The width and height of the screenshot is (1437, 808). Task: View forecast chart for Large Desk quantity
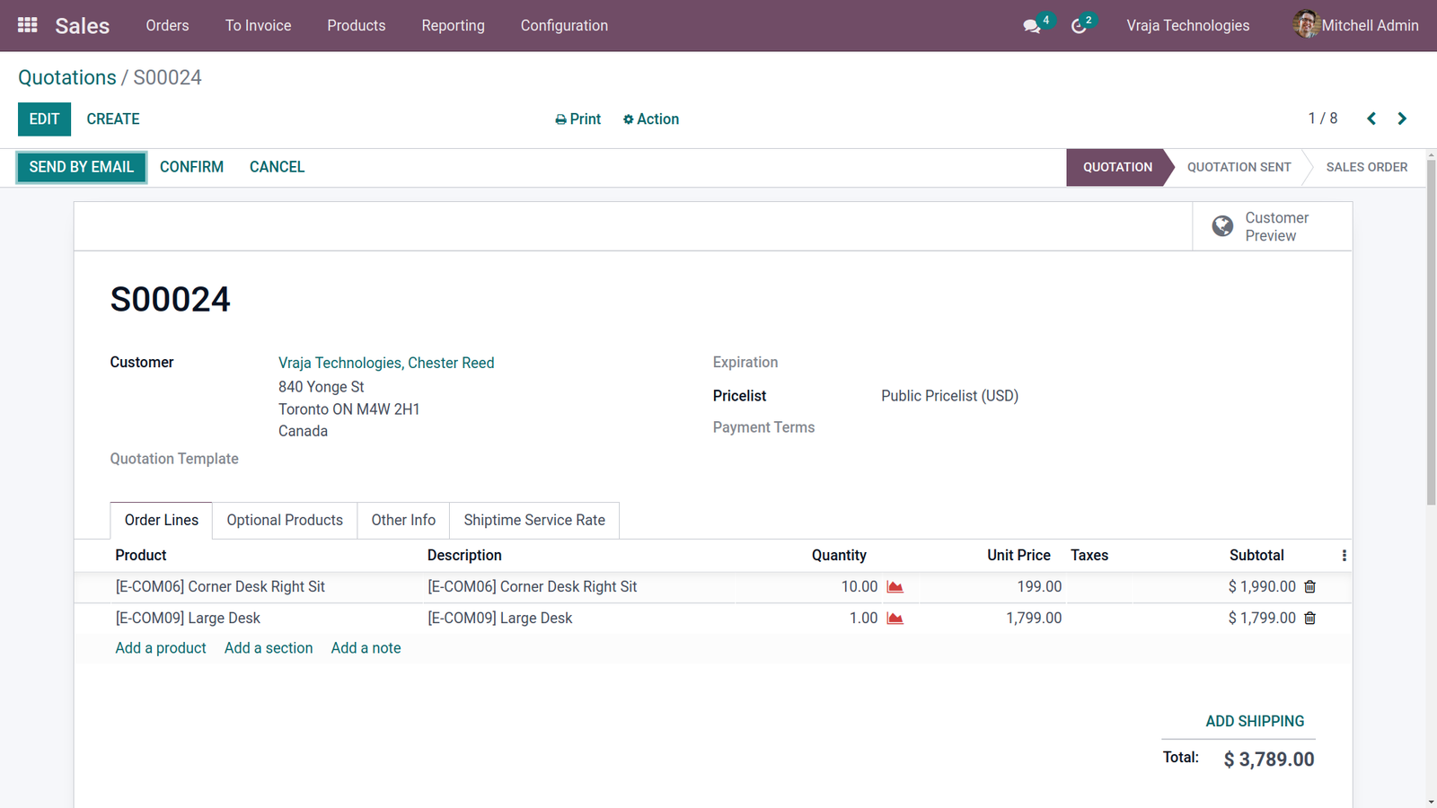tap(895, 618)
